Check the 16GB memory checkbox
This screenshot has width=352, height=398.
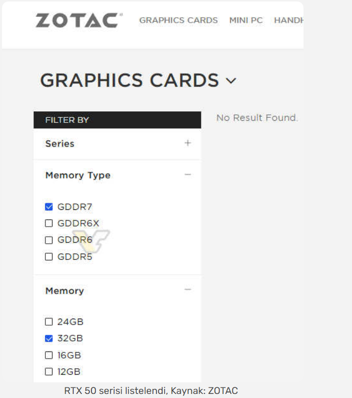[x=49, y=355]
